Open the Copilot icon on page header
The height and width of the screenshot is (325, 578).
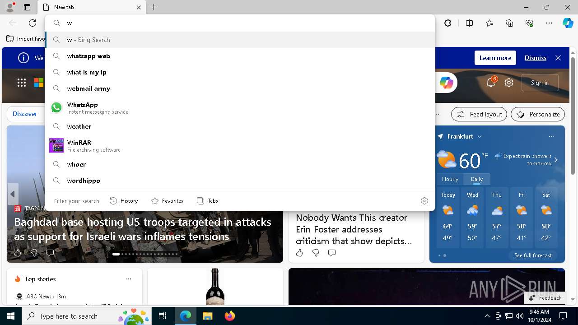446,83
